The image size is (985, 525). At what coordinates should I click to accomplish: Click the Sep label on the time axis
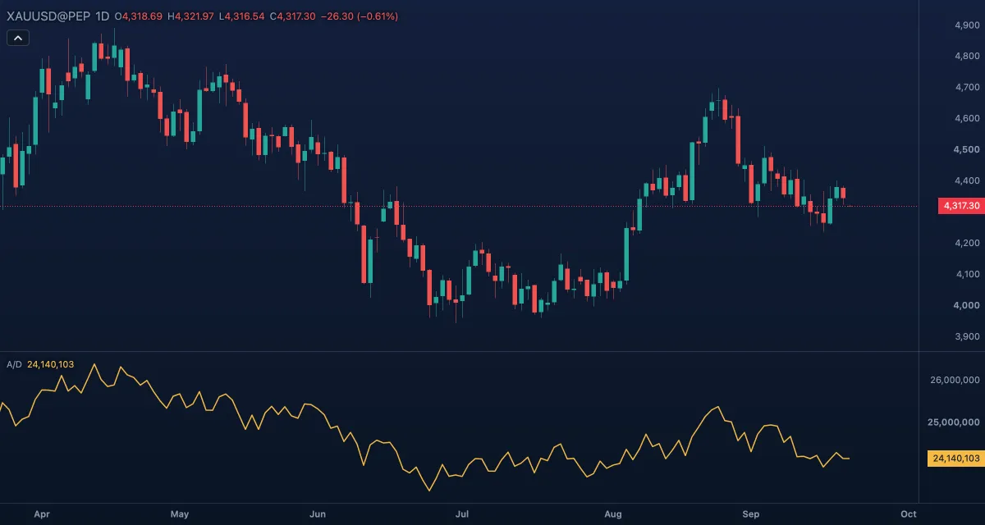[751, 514]
